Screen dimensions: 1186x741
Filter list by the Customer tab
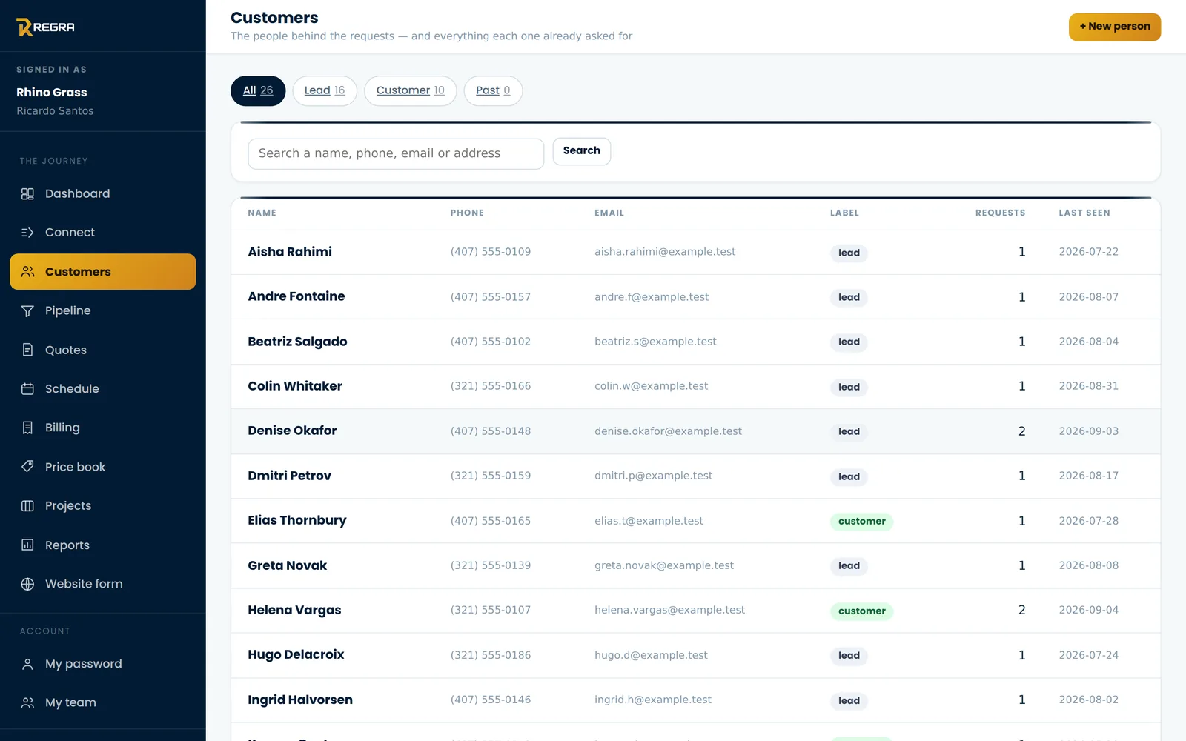(410, 90)
